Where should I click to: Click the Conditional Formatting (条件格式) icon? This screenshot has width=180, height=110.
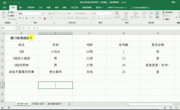[117, 14]
